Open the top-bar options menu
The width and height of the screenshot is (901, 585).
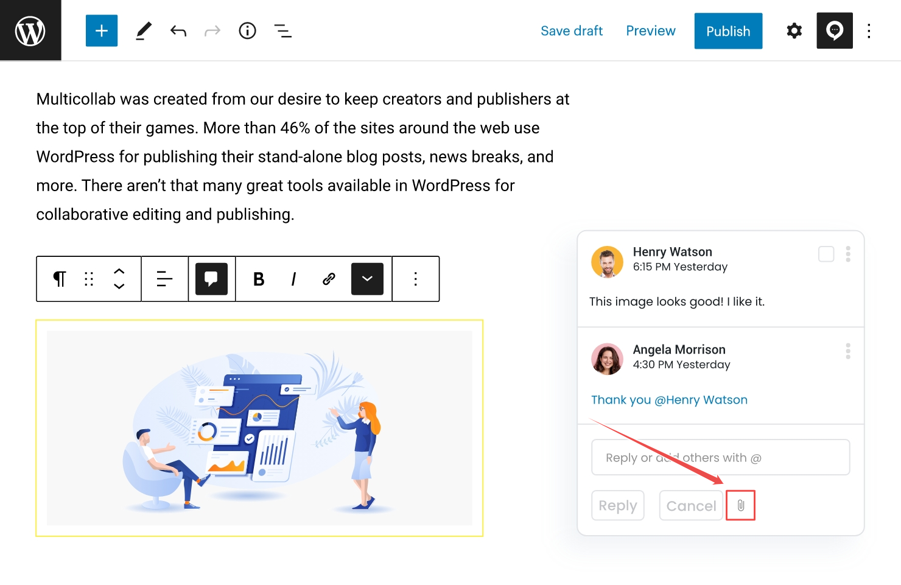869,30
